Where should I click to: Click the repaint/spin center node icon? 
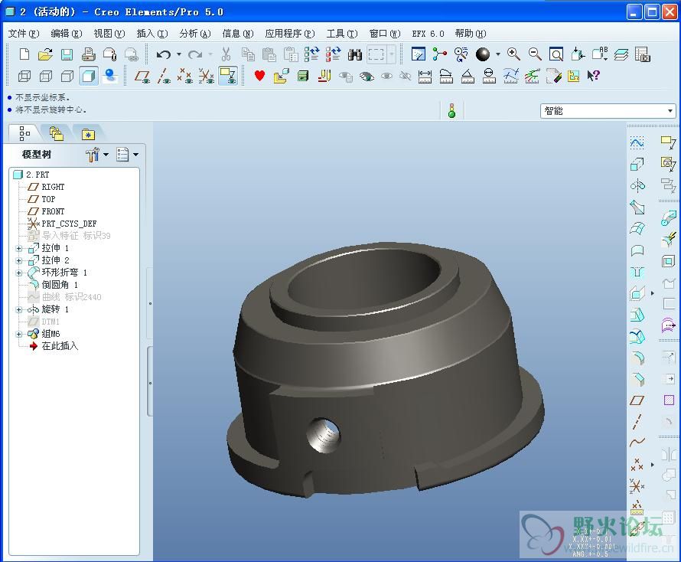click(439, 54)
